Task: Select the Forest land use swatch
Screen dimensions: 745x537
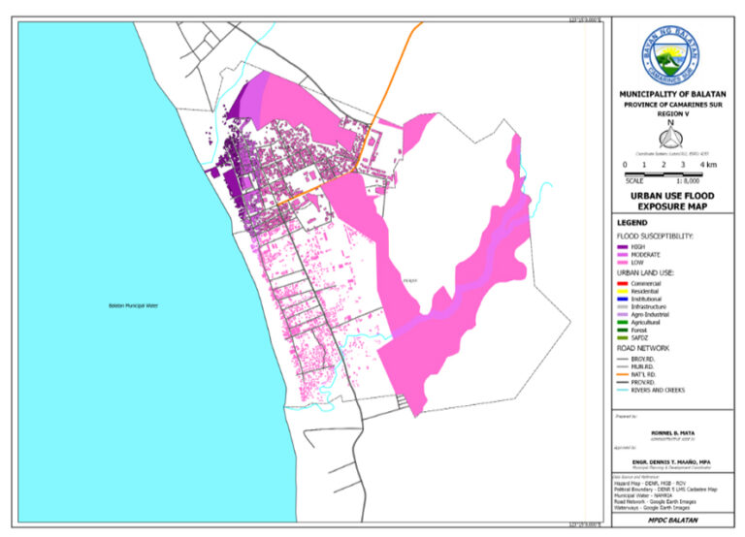Action: [623, 330]
